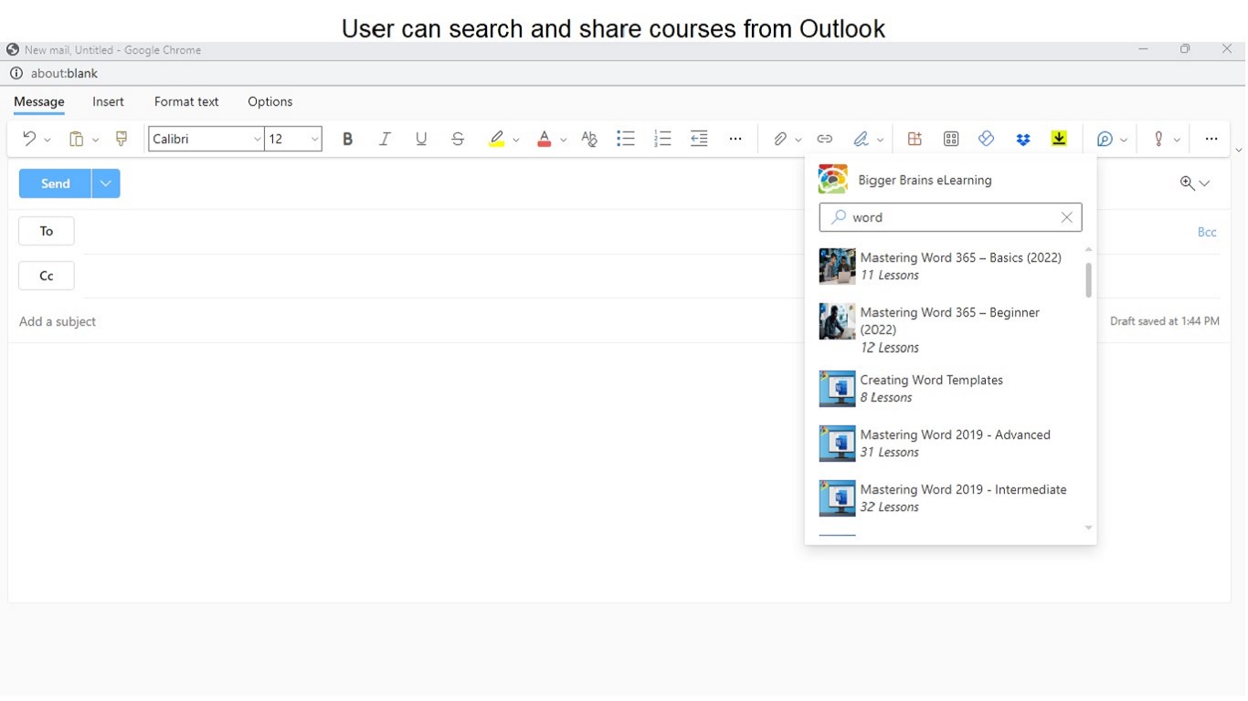Image resolution: width=1248 pixels, height=701 pixels.
Task: Expand the zoom dropdown chevron
Action: (x=1204, y=183)
